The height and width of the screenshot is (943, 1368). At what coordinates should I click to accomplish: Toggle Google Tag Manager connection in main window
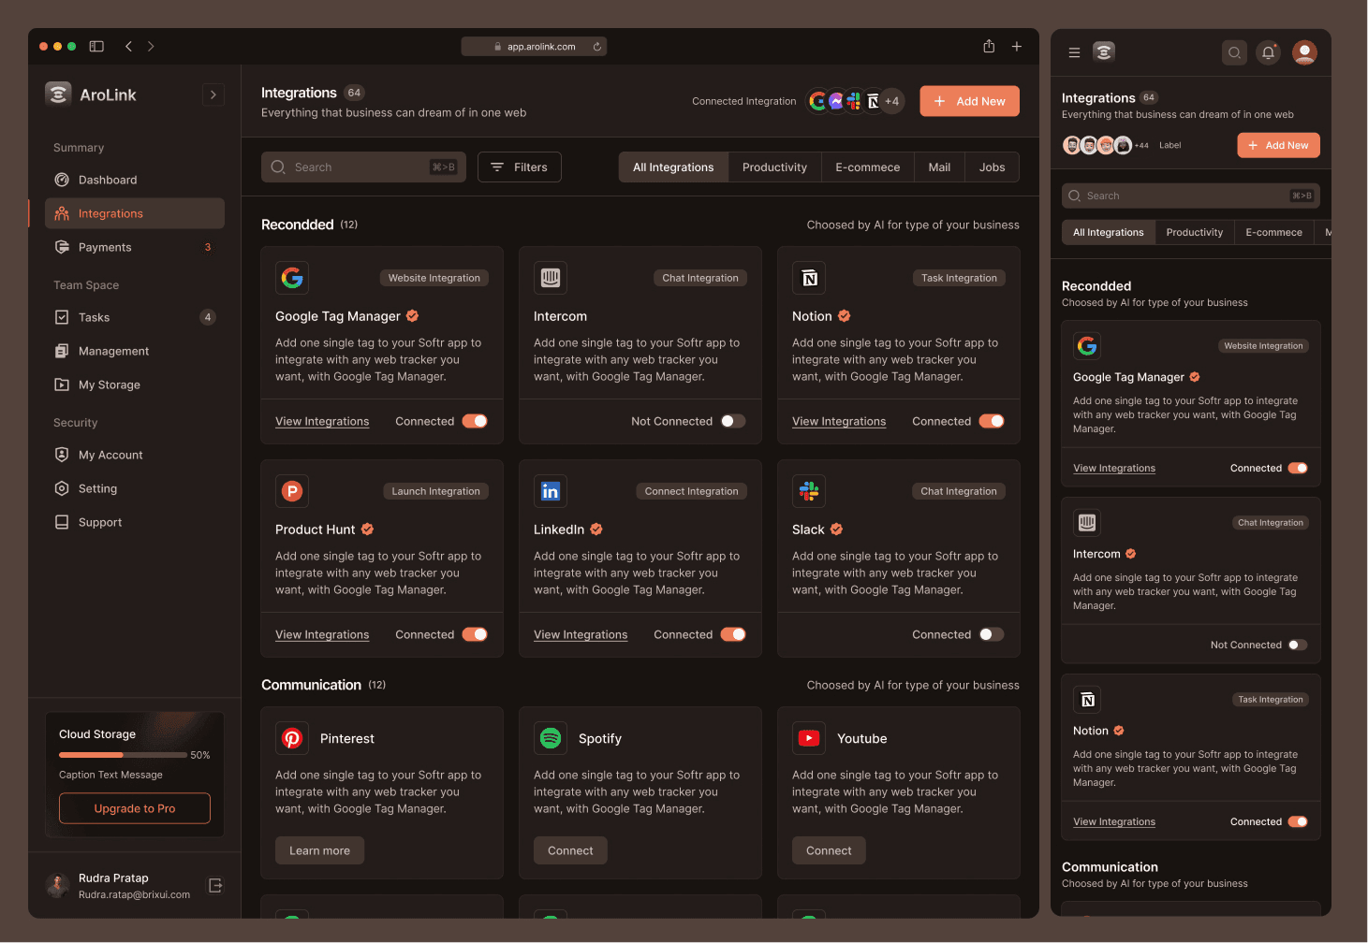pyautogui.click(x=475, y=421)
